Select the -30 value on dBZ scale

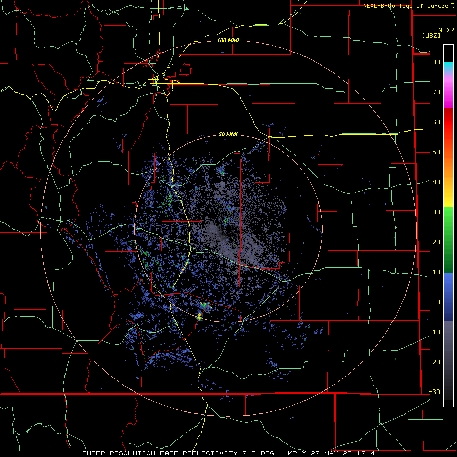(434, 392)
